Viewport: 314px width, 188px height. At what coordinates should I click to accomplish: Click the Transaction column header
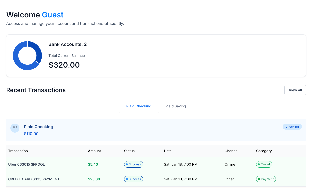(x=18, y=151)
